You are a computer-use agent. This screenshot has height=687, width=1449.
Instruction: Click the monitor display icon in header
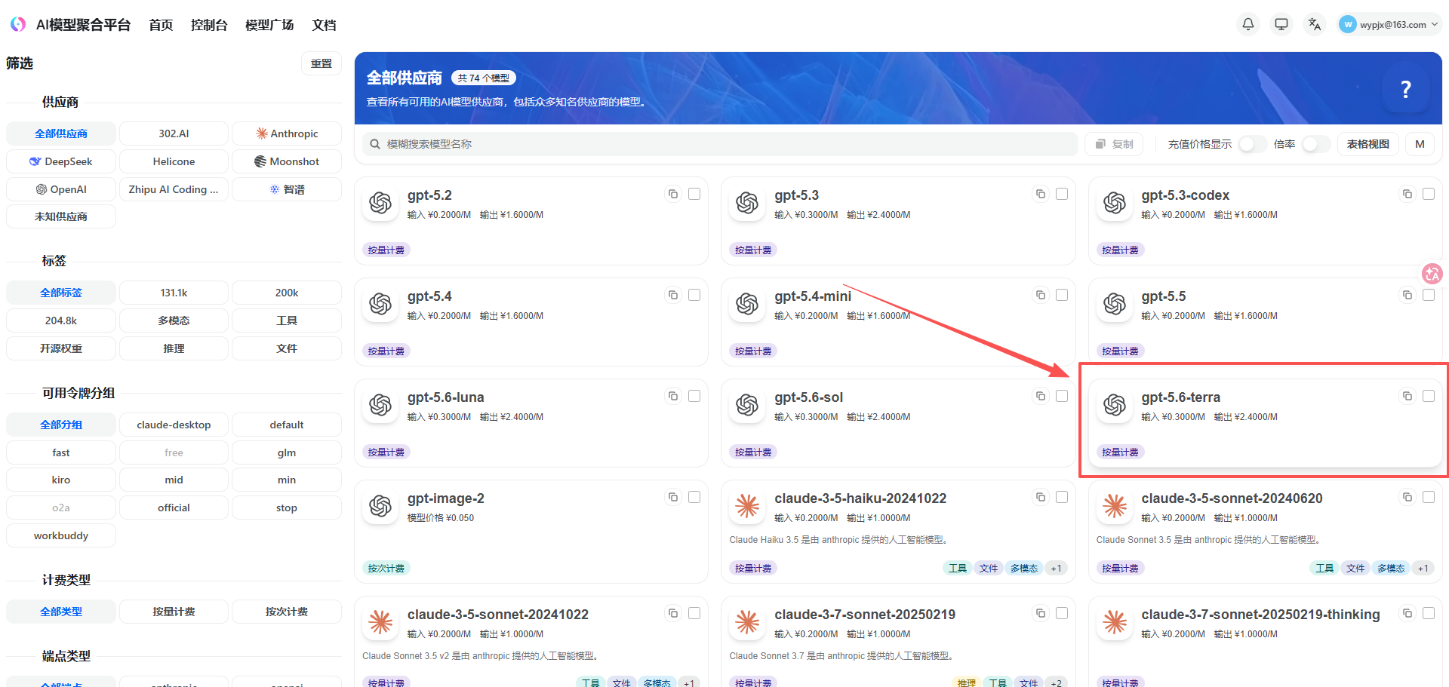[1281, 24]
